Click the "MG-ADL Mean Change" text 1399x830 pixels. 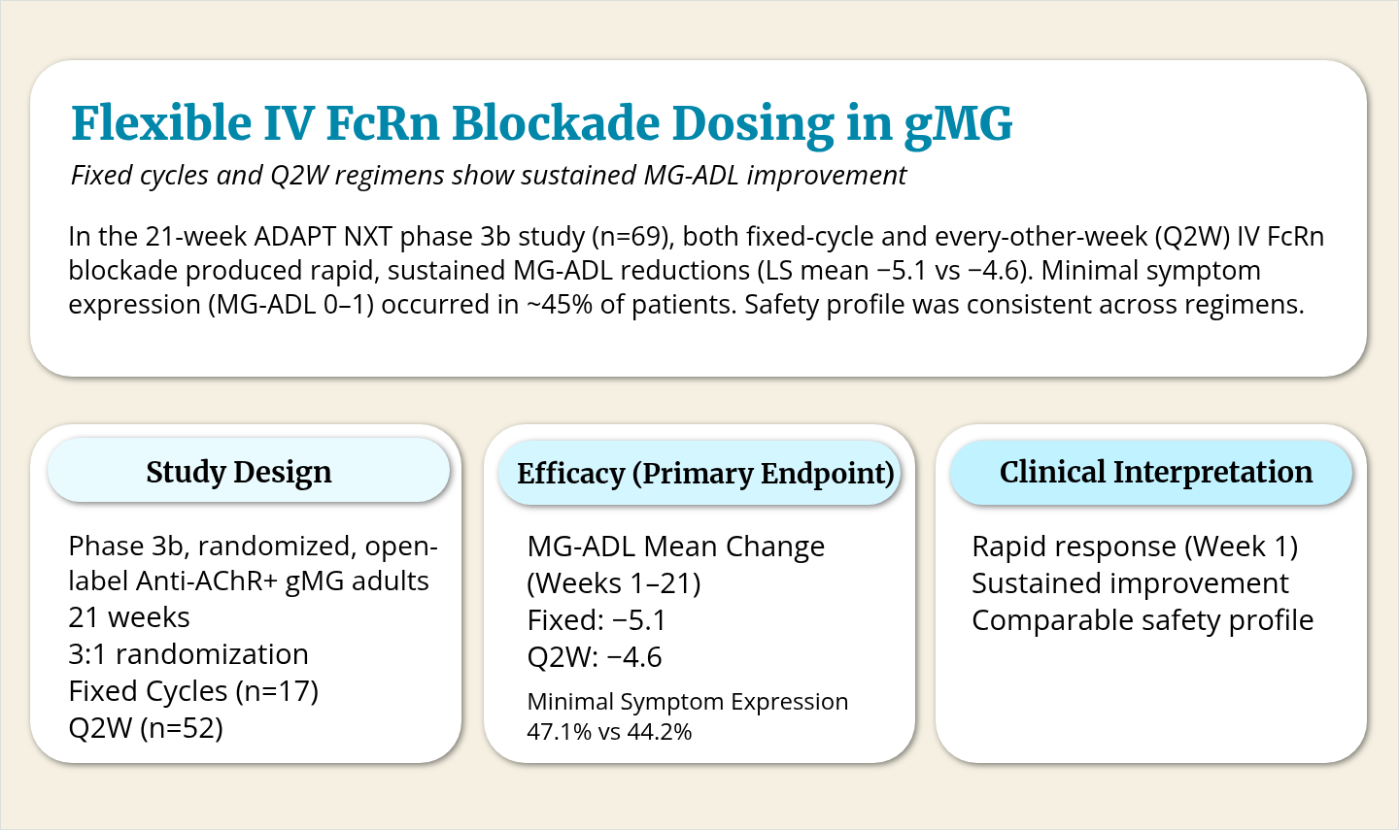[675, 547]
